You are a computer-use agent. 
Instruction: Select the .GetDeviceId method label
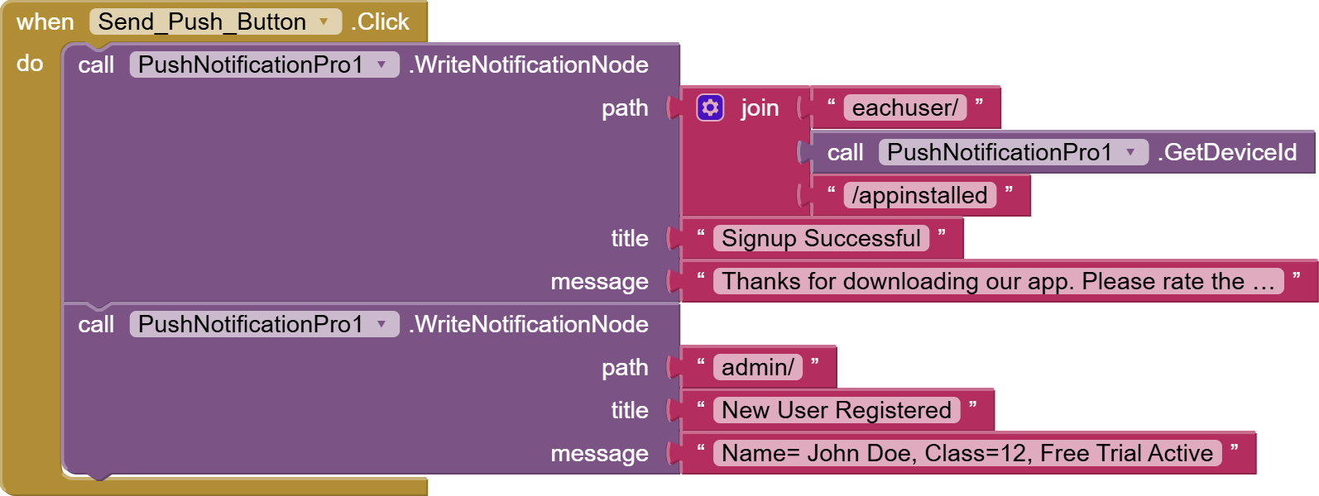[x=1227, y=152]
